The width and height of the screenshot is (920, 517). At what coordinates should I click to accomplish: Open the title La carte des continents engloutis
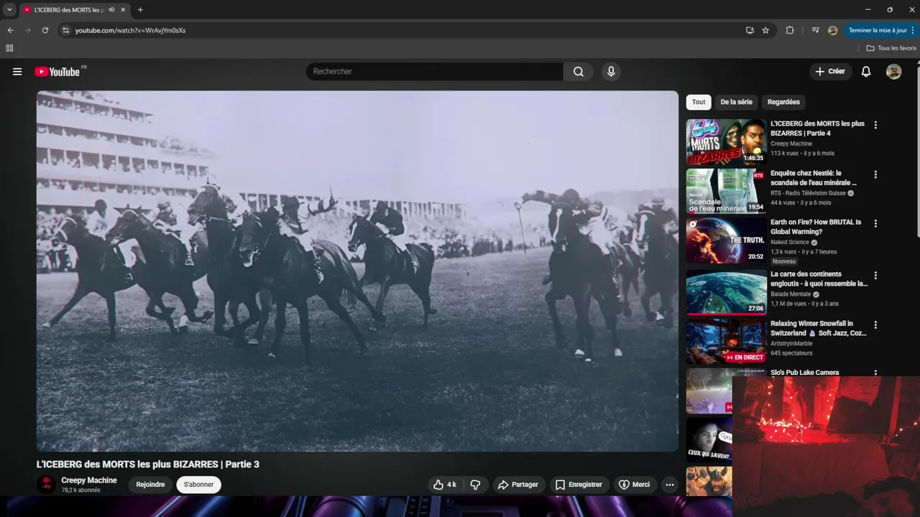click(x=819, y=279)
